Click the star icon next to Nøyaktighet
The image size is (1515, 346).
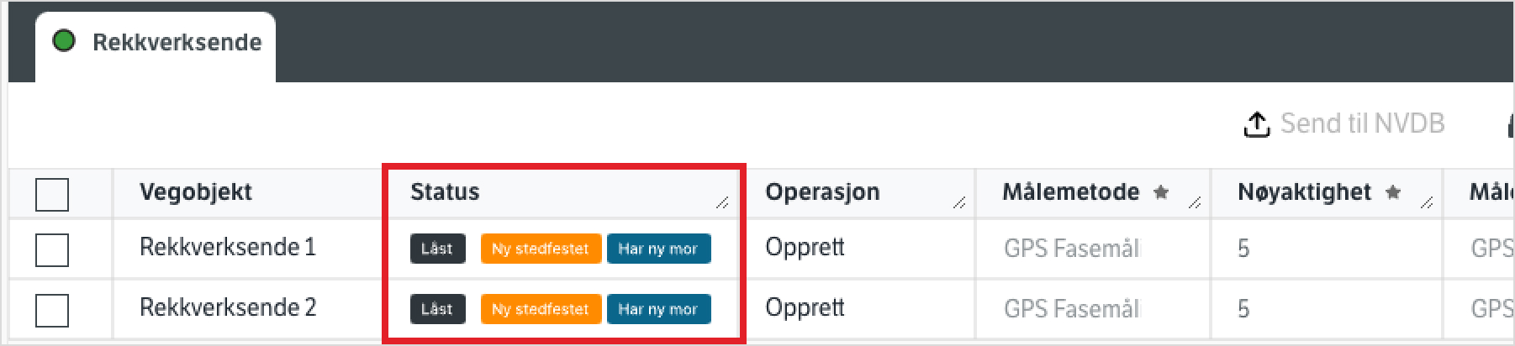pos(1393,192)
